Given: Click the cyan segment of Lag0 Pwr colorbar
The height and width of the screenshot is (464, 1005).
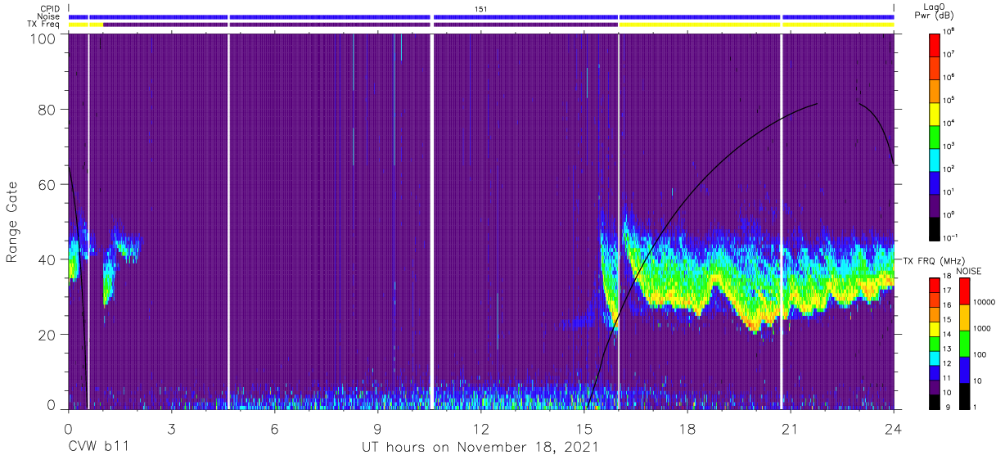Looking at the screenshot, I should tap(935, 159).
